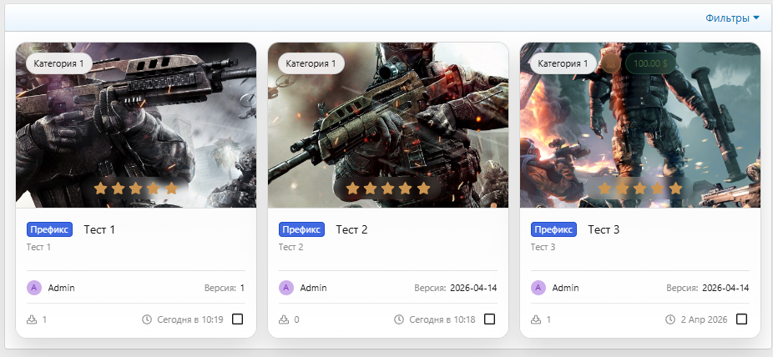Click the Admin avatar on Тест 3 card

coord(538,288)
